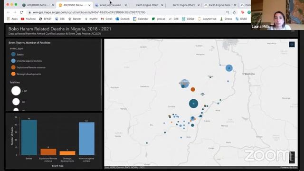Select the Explosions/Remote violence bar
The height and width of the screenshot is (171, 304).
(x=48, y=152)
